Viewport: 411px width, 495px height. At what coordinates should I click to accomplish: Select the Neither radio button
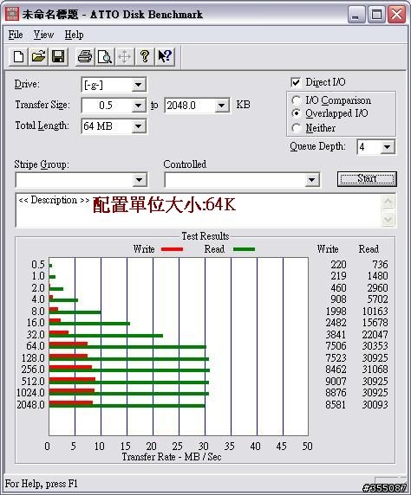(297, 128)
